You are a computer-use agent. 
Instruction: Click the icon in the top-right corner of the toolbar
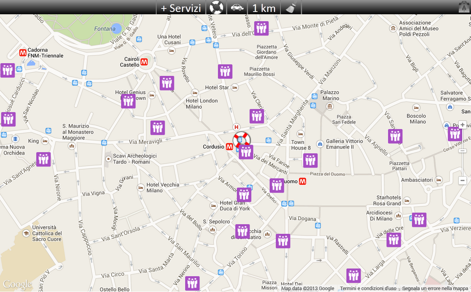coord(464,7)
